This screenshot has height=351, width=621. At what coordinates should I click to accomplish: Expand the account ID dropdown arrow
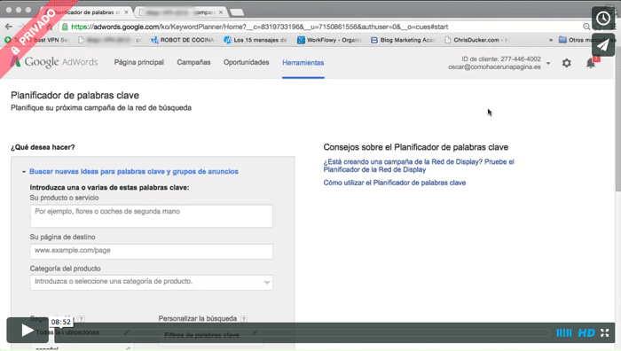548,63
